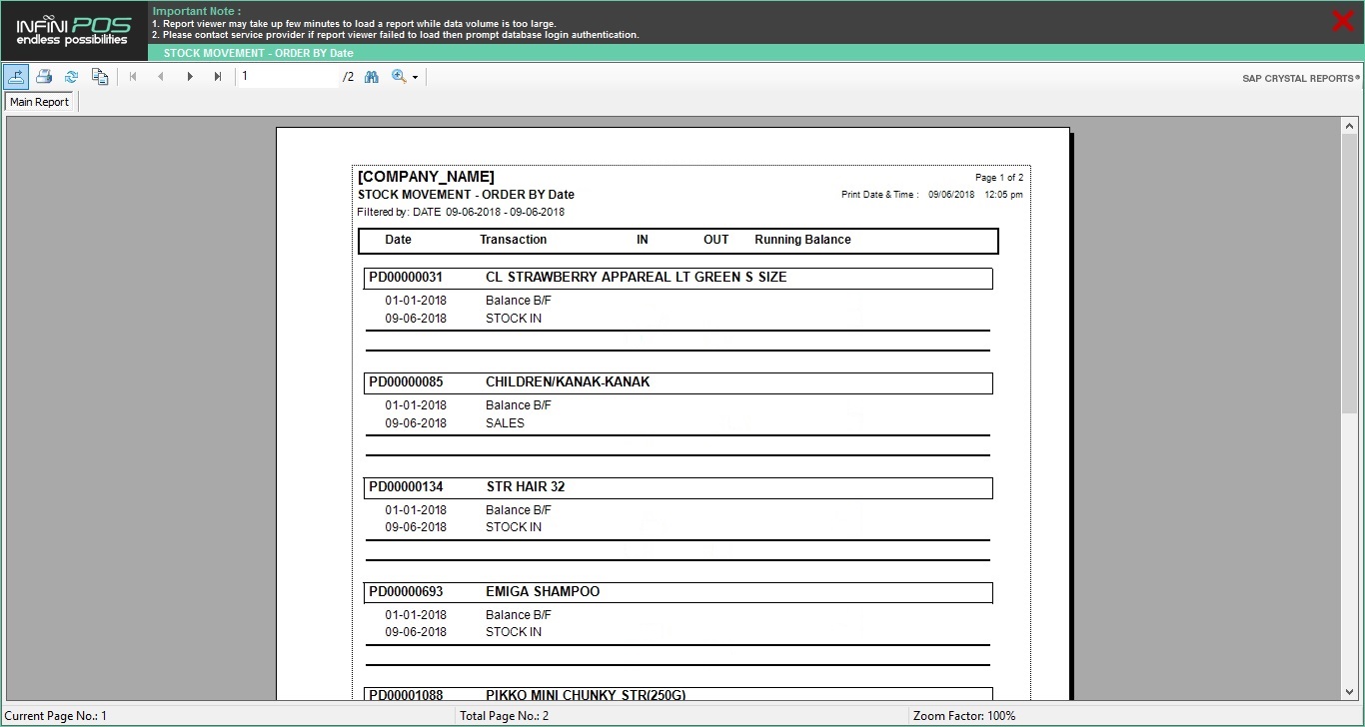
Task: Click the zoom magnifier icon
Action: [399, 76]
